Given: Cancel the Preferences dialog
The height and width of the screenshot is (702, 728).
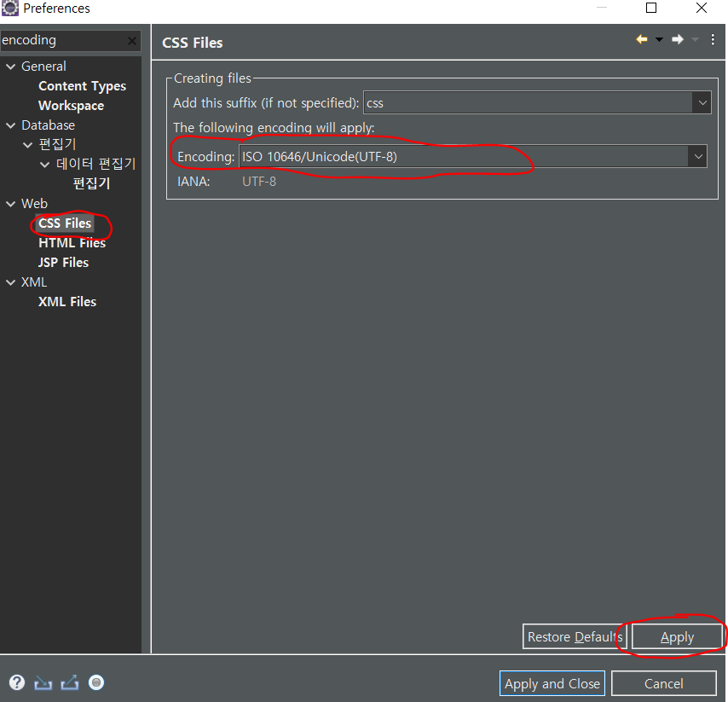Looking at the screenshot, I should click(663, 683).
